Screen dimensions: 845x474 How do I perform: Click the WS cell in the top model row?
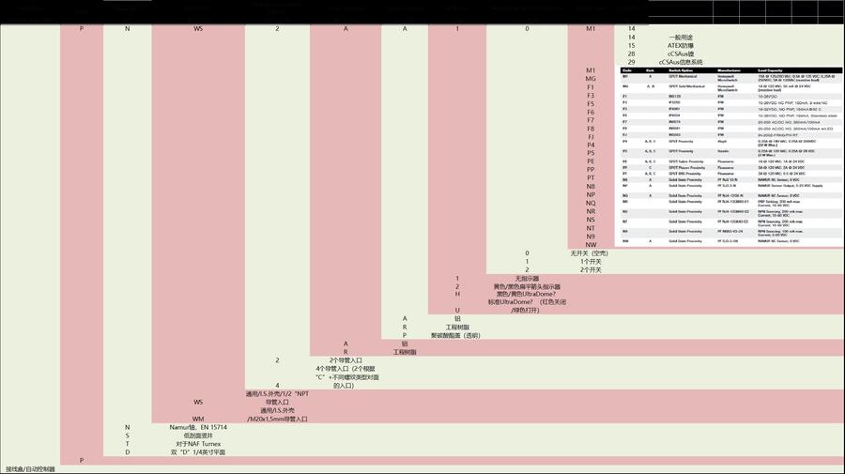pos(198,29)
